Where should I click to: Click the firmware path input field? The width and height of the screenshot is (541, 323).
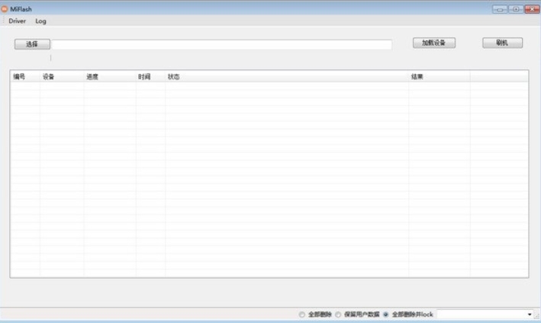[x=221, y=44]
